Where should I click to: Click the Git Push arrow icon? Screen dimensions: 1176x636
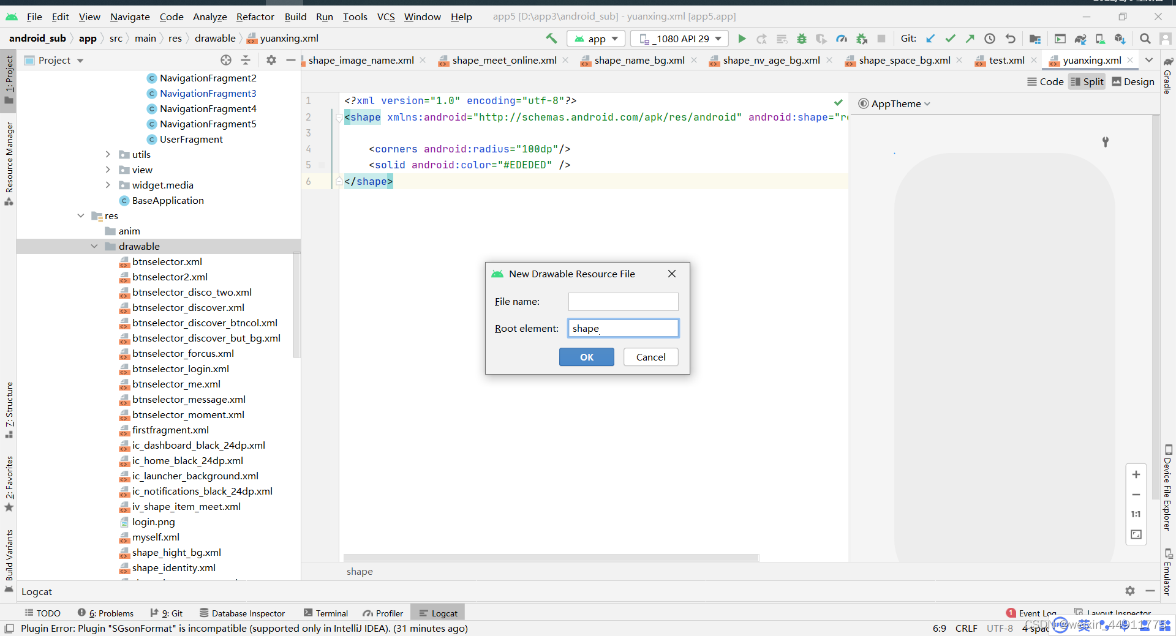(x=970, y=39)
